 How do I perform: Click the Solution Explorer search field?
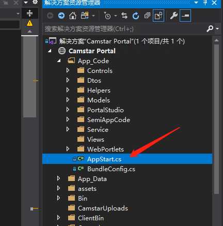pos(124,29)
